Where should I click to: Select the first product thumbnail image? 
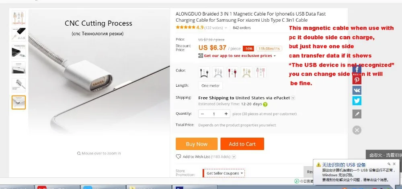pos(19,18)
